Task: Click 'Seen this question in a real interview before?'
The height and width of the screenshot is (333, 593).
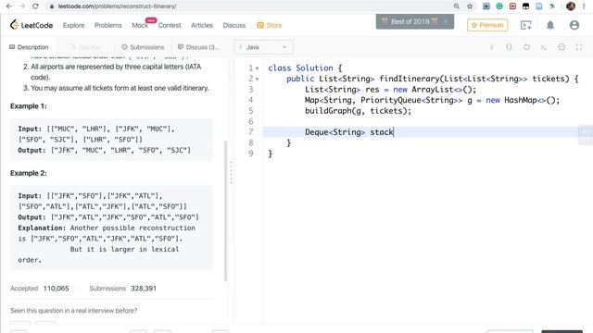Action: point(74,311)
